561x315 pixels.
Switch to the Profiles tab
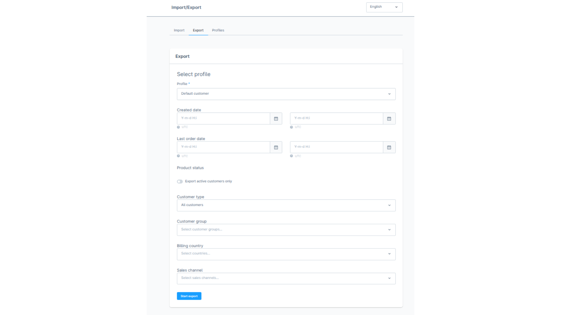click(218, 30)
